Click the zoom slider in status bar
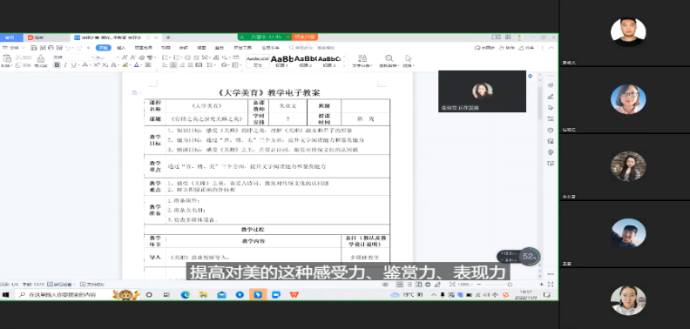The image size is (690, 329). 497,285
